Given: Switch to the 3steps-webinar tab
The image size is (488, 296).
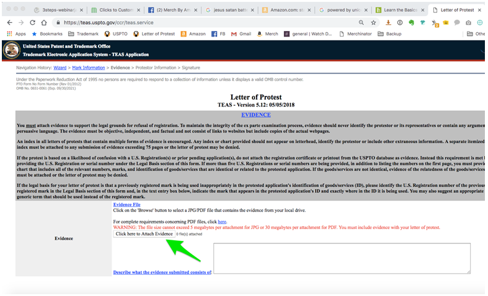Looking at the screenshot, I should click(58, 10).
